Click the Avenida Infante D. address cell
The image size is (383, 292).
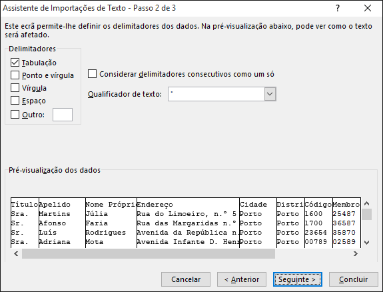[x=188, y=241]
